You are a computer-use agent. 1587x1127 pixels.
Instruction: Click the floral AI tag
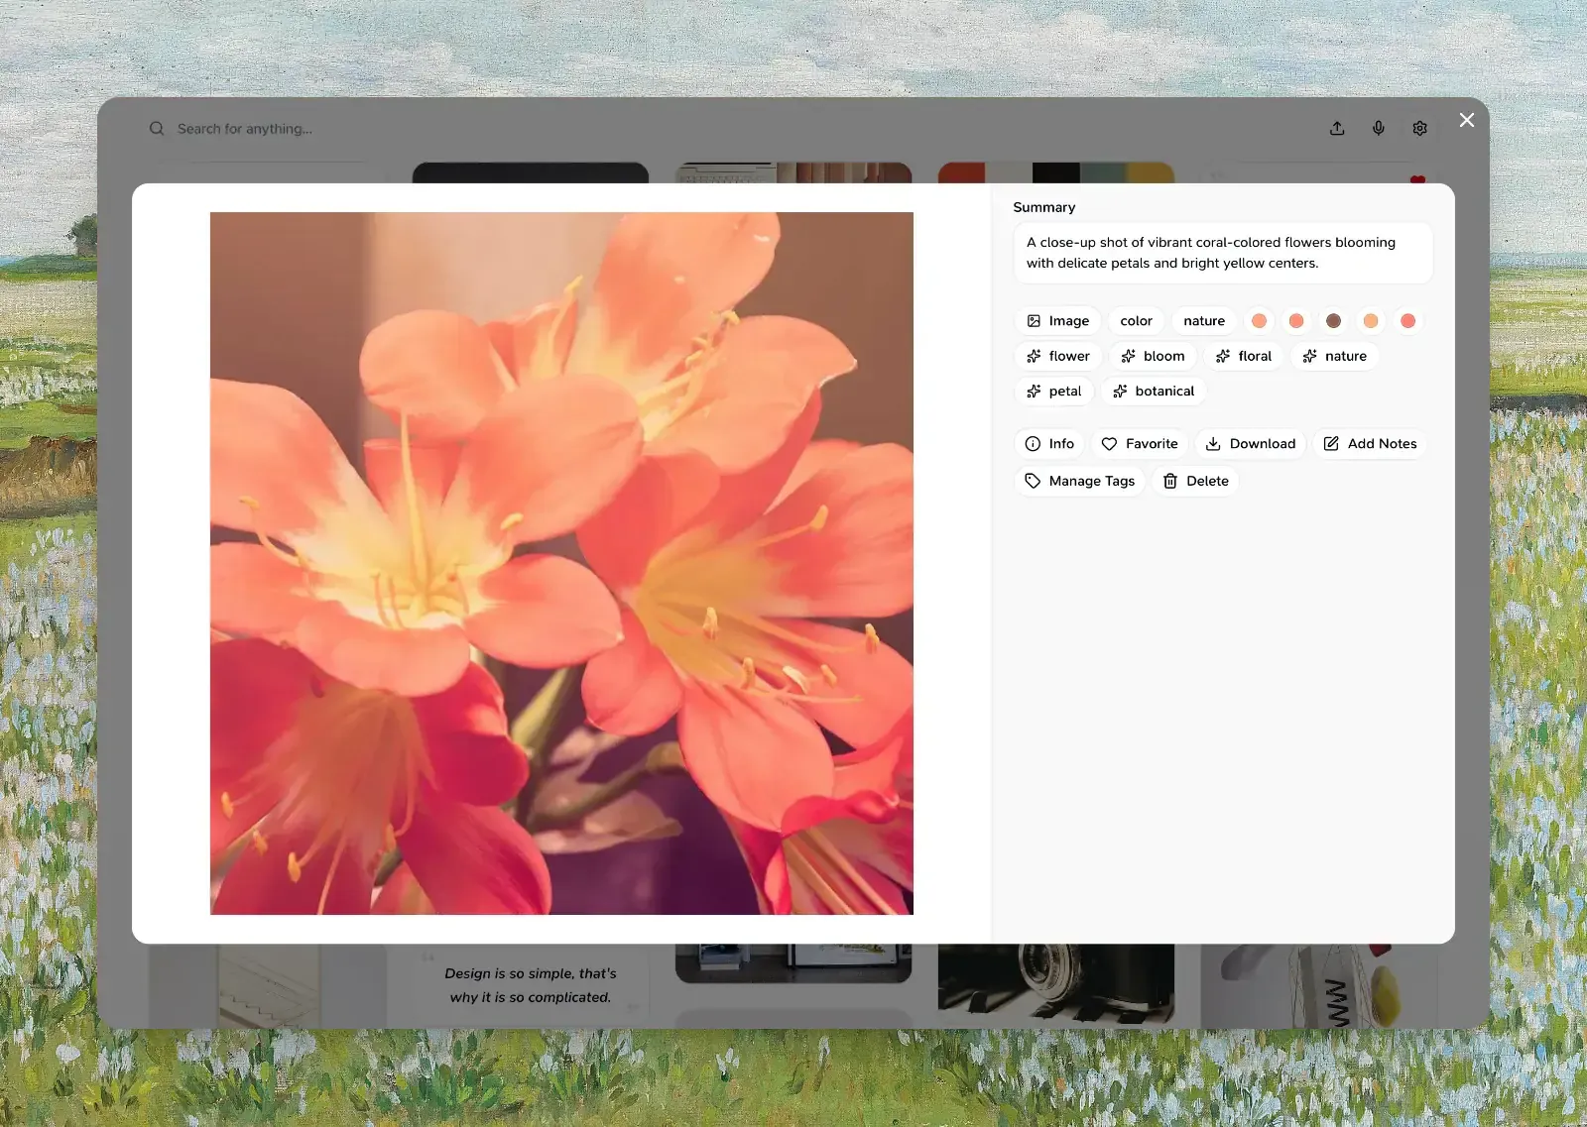tap(1243, 356)
